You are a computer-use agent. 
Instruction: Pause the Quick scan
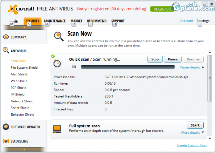(172, 59)
